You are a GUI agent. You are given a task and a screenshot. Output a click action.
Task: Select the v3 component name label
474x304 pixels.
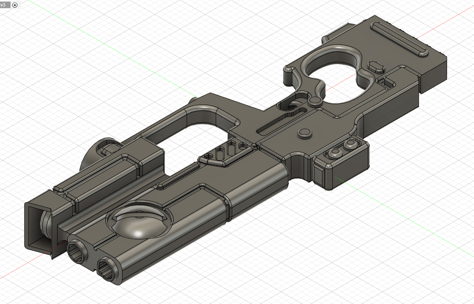[3, 5]
